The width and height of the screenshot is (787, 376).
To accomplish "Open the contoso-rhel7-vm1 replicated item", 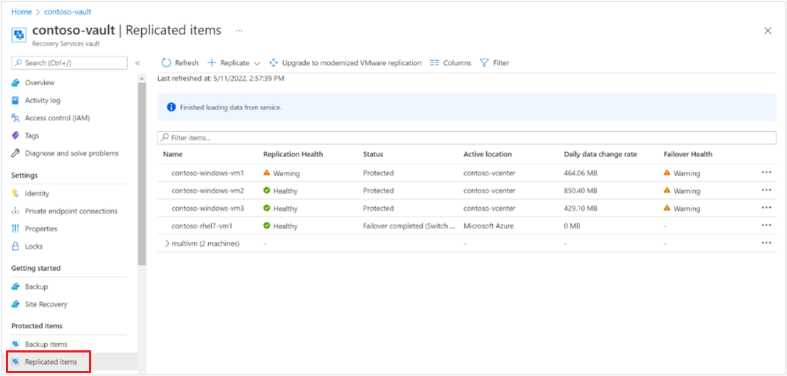I will tap(202, 225).
